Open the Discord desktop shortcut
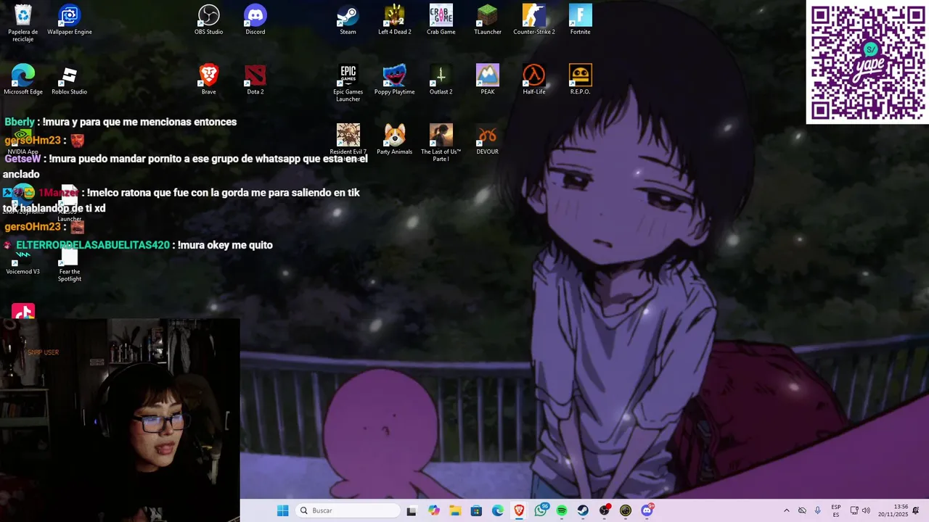 [255, 20]
